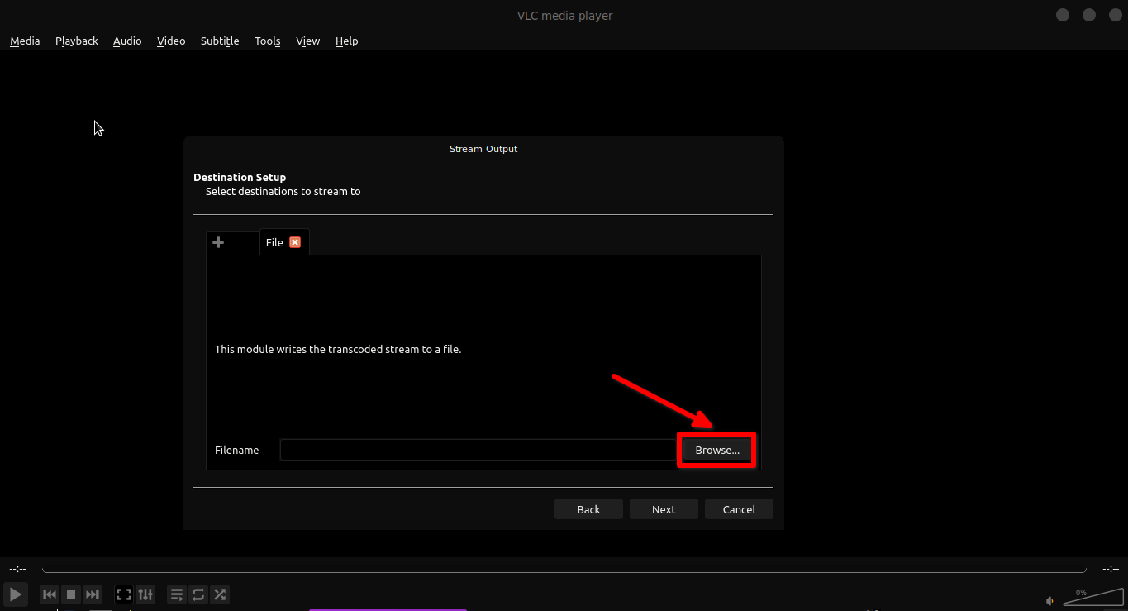1128x611 pixels.
Task: Open the Media menu
Action: (x=25, y=41)
